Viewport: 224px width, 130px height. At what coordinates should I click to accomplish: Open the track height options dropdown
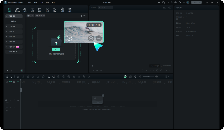pyautogui.click(x=169, y=77)
